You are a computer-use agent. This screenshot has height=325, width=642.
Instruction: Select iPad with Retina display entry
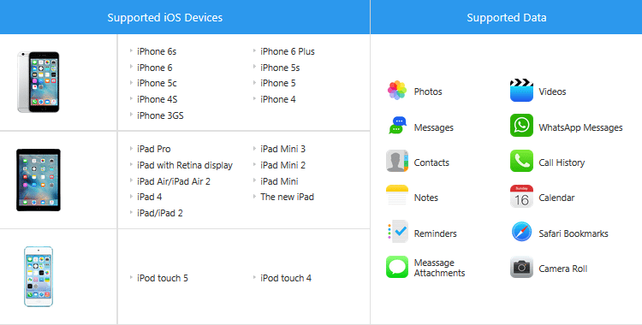point(185,165)
